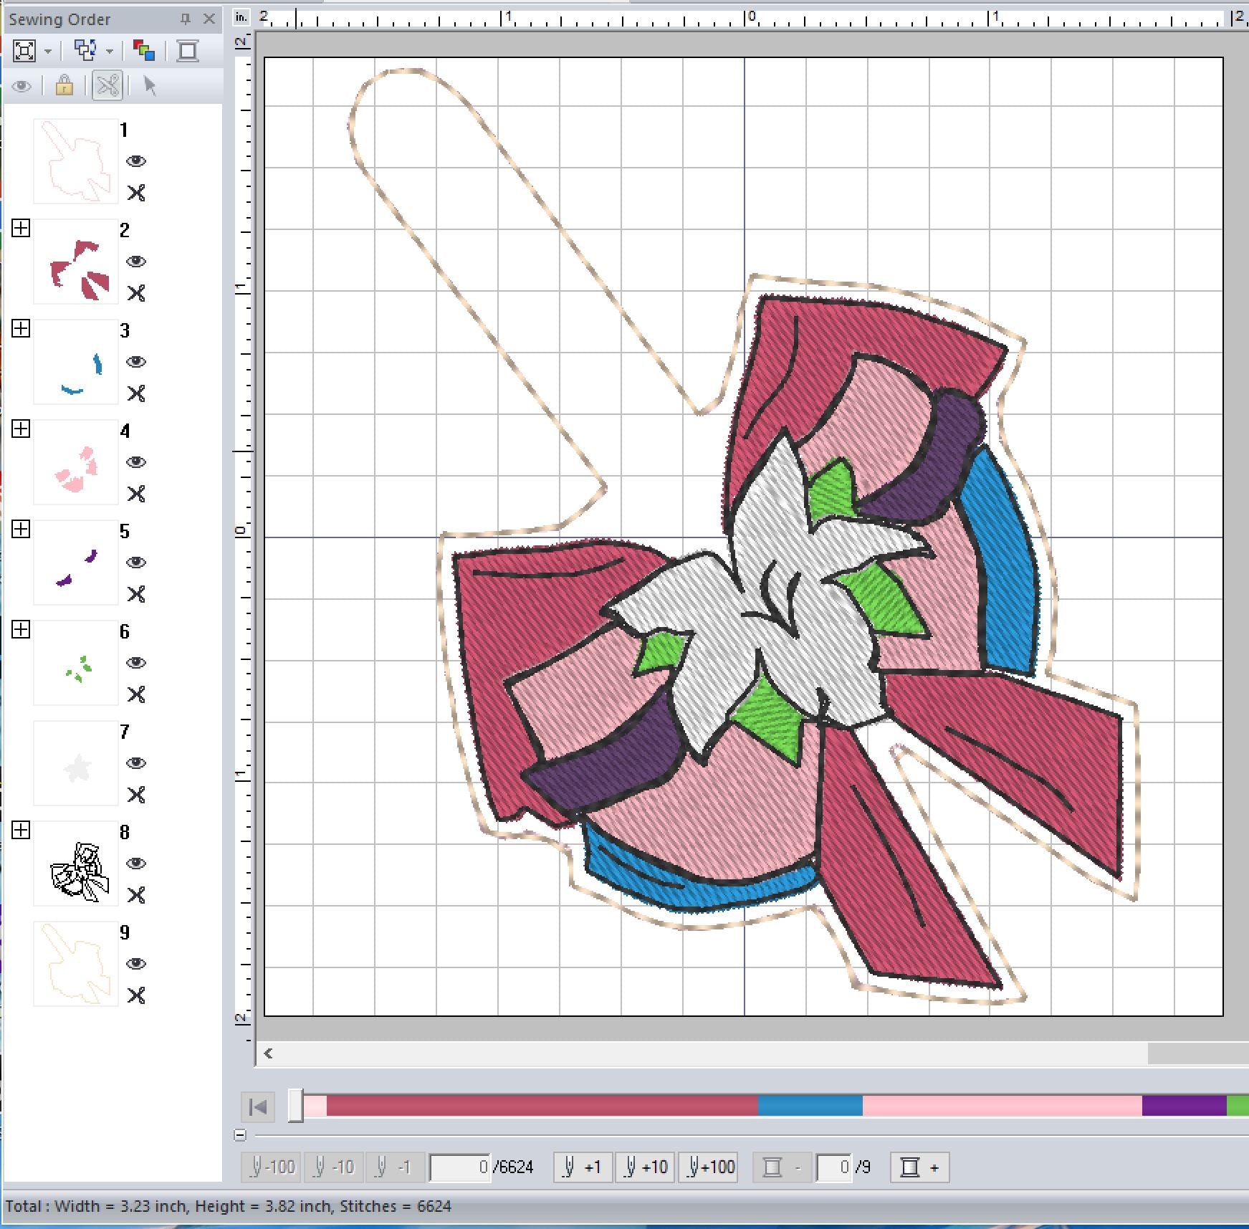This screenshot has height=1229, width=1249.
Task: Expand sewing order group 3
Action: pos(21,328)
